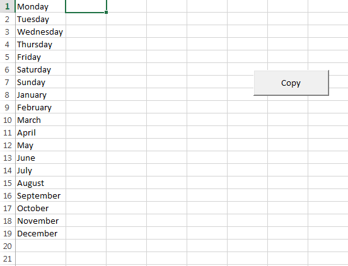
Task: Select the empty cell next to October
Action: click(86, 208)
